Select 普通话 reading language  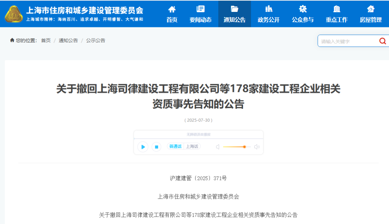[175, 147]
